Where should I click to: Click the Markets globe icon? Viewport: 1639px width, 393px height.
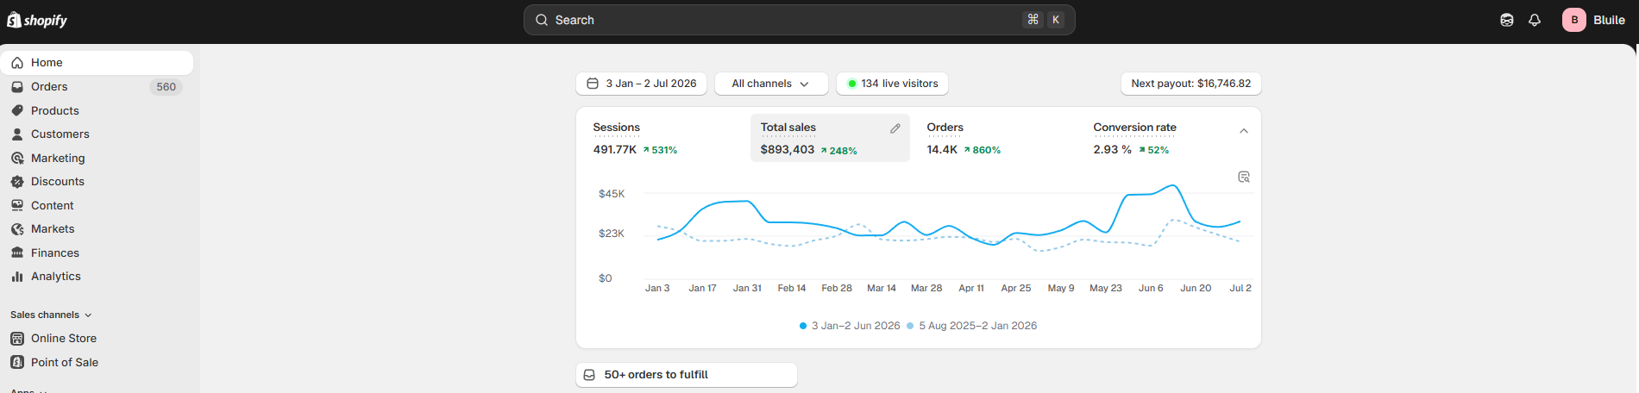[17, 229]
